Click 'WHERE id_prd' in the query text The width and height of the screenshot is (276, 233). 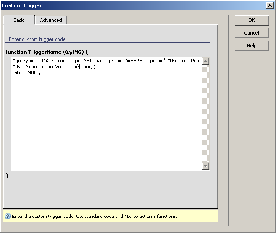(147, 61)
